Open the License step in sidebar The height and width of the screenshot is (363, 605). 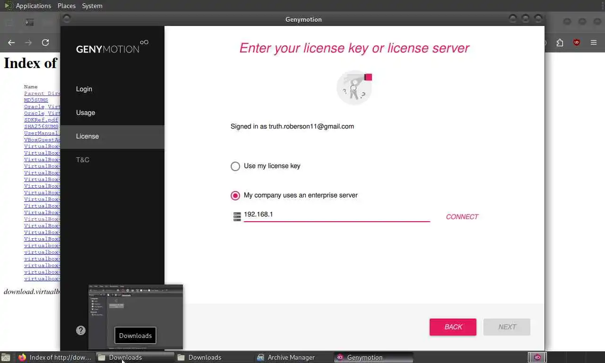[112, 136]
